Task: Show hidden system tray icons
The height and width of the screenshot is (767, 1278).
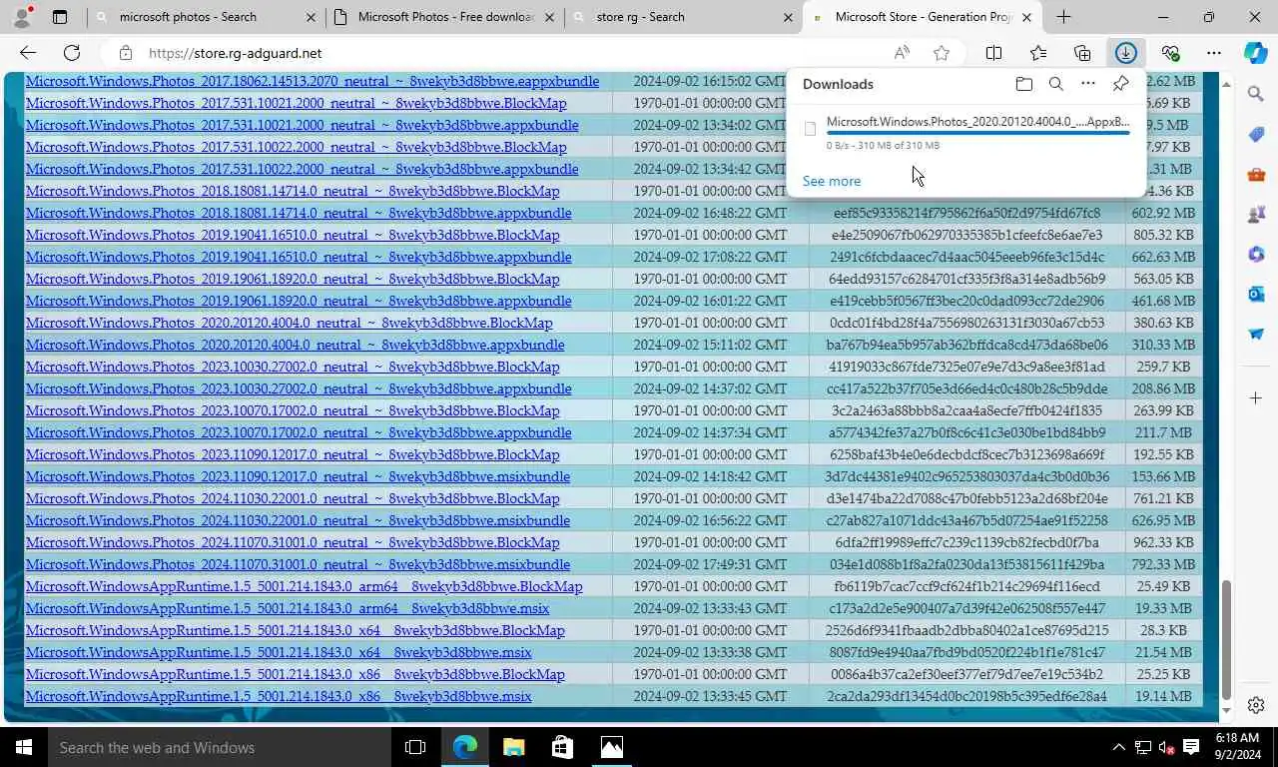Action: pyautogui.click(x=1118, y=747)
